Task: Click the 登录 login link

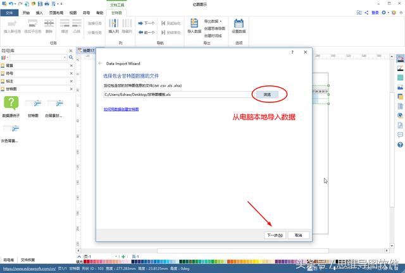Action: pyautogui.click(x=375, y=13)
